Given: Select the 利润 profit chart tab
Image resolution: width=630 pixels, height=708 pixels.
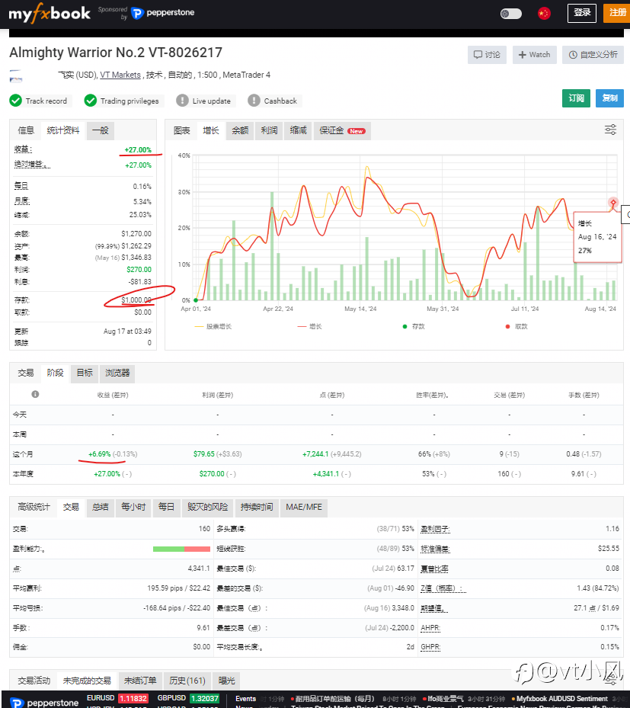Looking at the screenshot, I should tap(269, 130).
